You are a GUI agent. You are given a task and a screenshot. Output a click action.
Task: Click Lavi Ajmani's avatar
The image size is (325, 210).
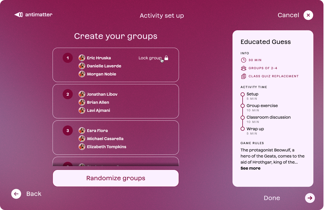tap(82, 110)
